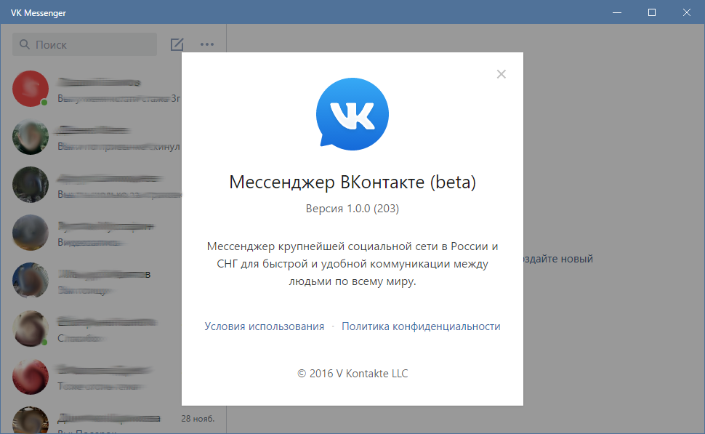Viewport: 705px width, 434px height.
Task: Open the Политика конфиденциальности link
Action: coord(421,326)
